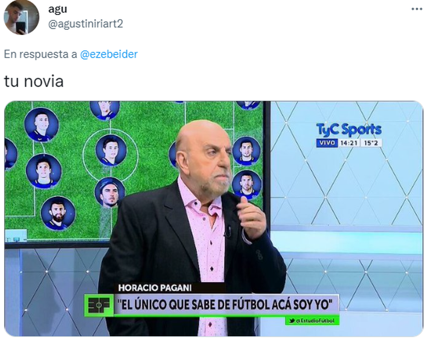Click the VIVO live badge

pos(326,143)
